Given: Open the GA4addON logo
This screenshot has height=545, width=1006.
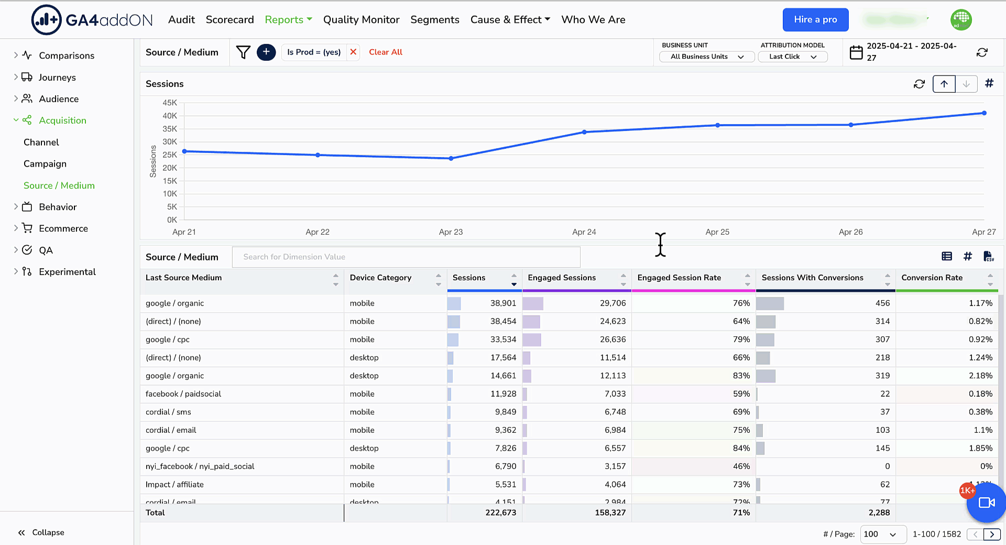Looking at the screenshot, I should (92, 19).
